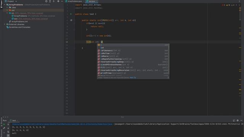
Task: Expand the .idea folder
Action: pyautogui.click(x=7, y=8)
